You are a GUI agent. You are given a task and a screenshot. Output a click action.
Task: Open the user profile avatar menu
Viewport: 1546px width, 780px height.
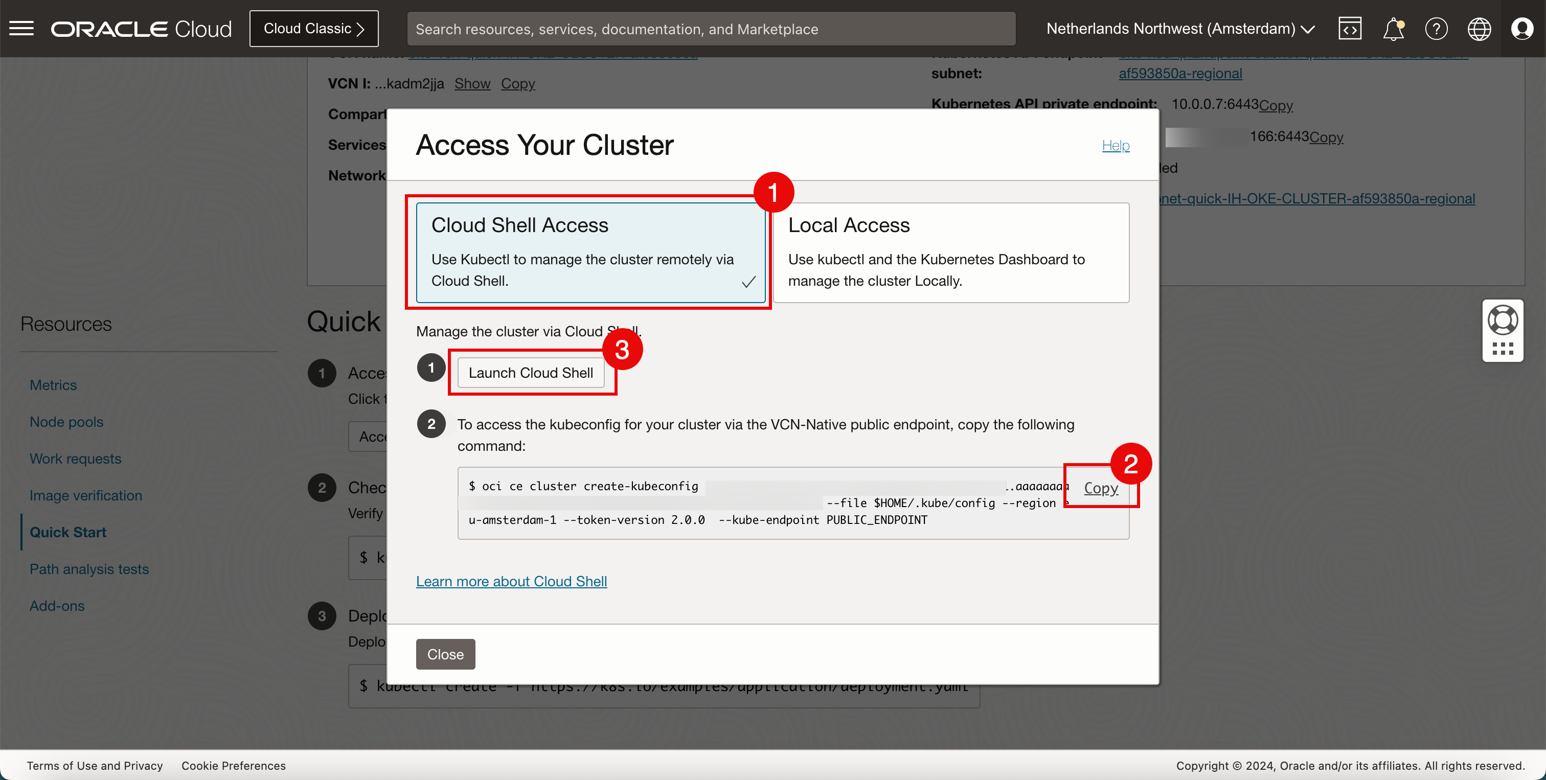(x=1522, y=28)
